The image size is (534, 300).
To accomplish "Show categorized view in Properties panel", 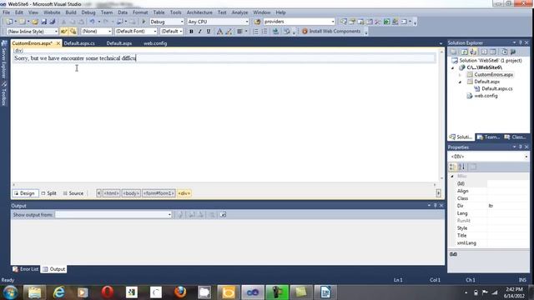I will 452,167.
